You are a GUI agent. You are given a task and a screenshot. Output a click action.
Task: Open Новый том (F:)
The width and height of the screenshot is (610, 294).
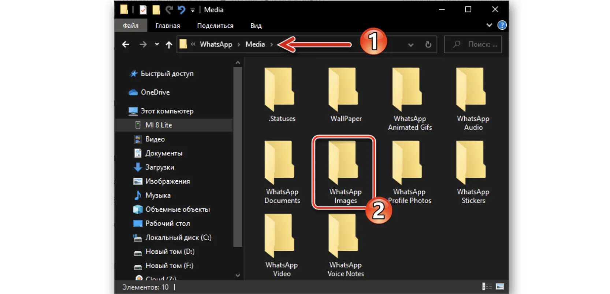click(164, 266)
